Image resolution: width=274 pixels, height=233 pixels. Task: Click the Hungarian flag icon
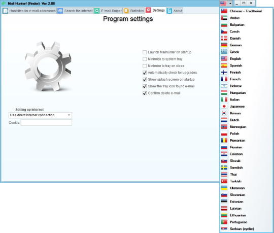pyautogui.click(x=224, y=93)
